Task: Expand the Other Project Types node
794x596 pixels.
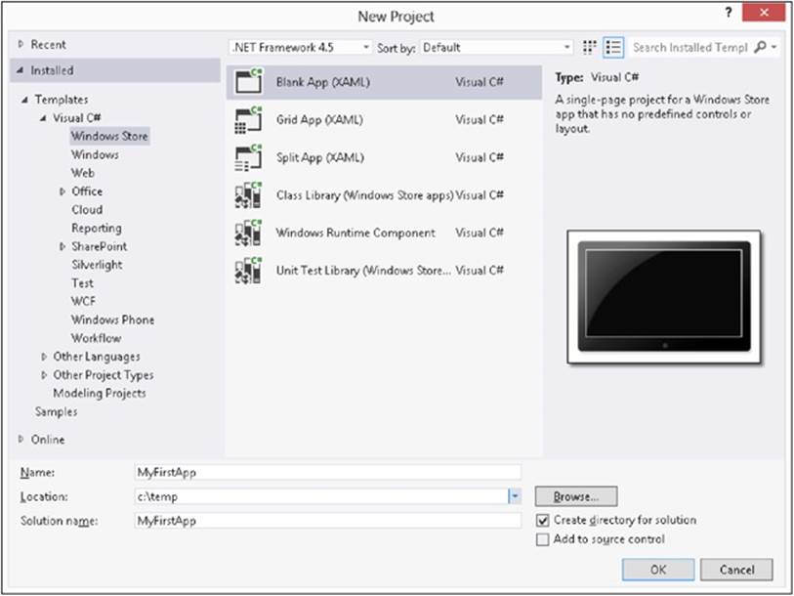Action: coord(44,375)
